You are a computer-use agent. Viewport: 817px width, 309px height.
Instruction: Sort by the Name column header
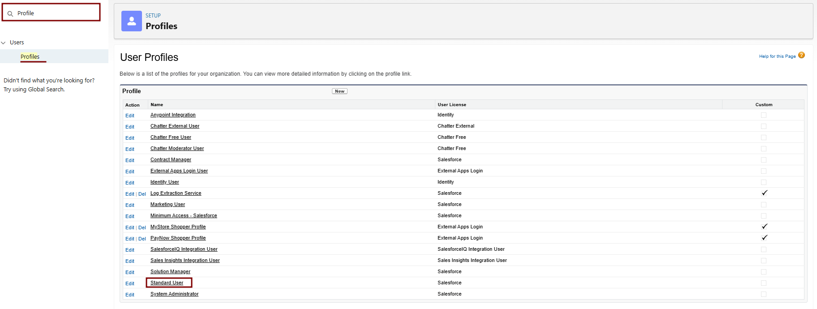click(x=157, y=105)
